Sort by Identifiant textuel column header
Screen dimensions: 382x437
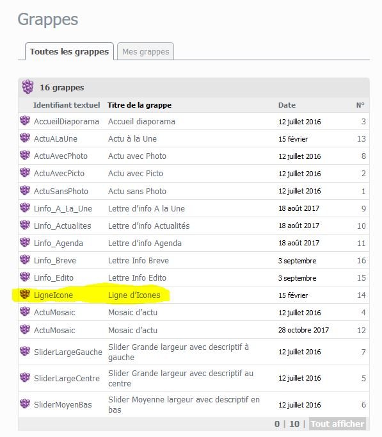point(67,105)
